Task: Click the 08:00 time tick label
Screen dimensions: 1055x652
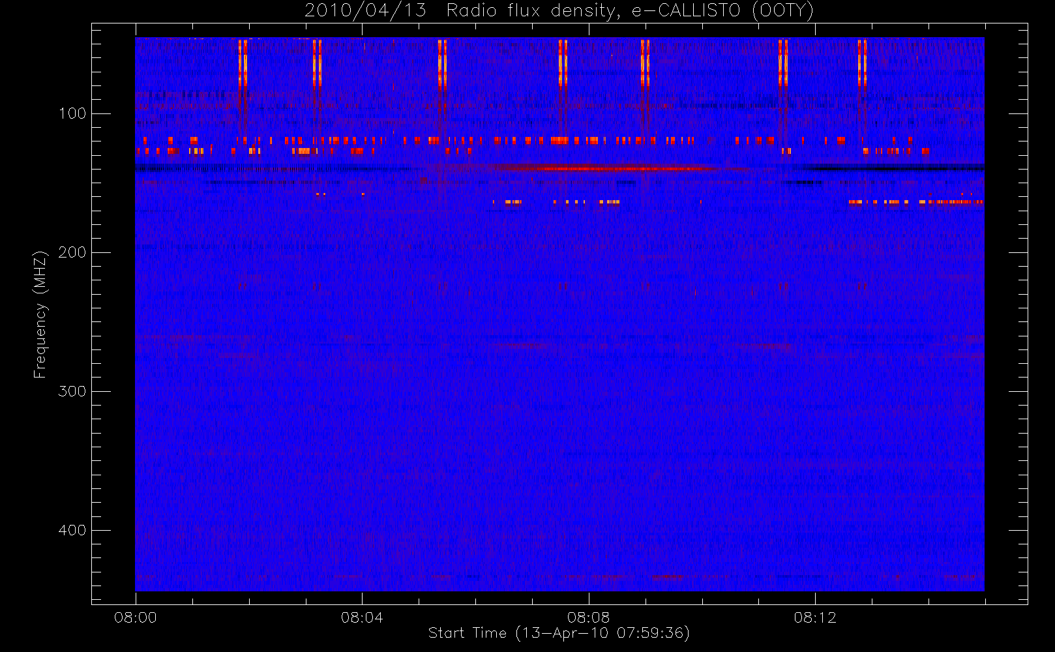Action: [136, 617]
